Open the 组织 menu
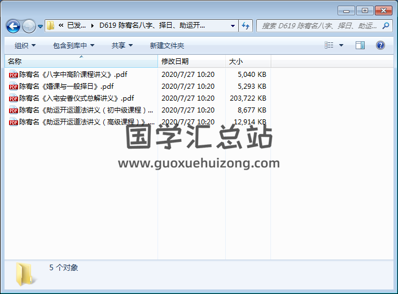The width and height of the screenshot is (398, 294). coord(25,45)
